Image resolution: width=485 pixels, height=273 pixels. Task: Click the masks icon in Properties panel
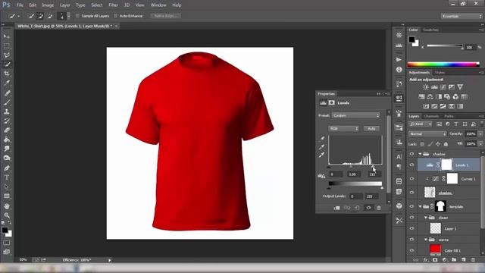(332, 103)
